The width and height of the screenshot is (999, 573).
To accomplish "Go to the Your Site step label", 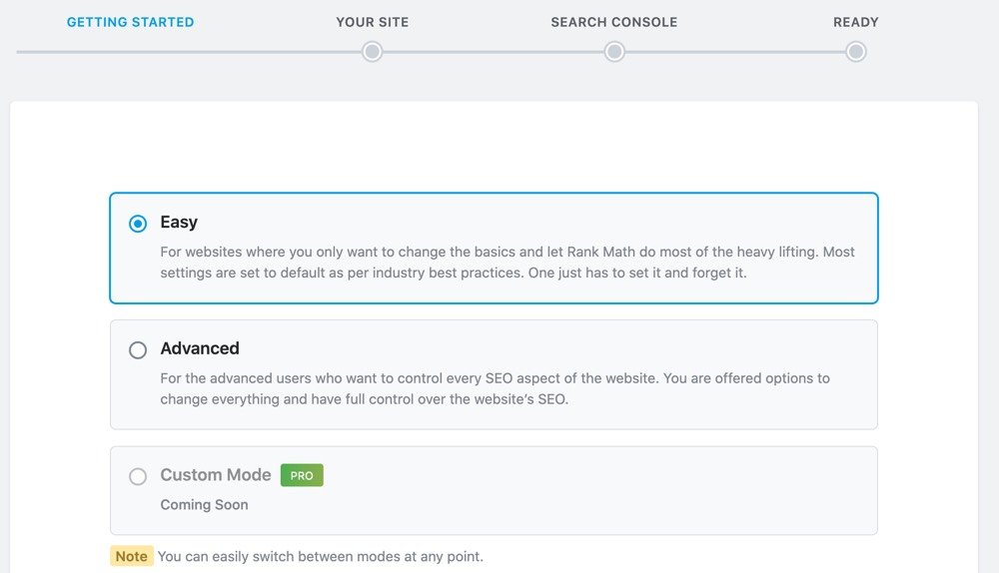I will click(372, 22).
